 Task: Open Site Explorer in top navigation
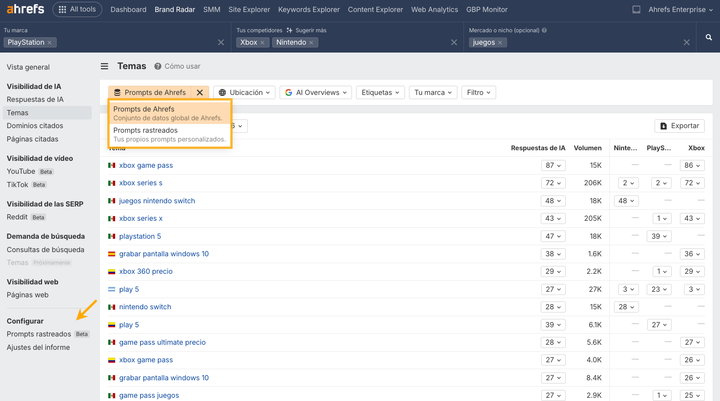pyautogui.click(x=249, y=10)
